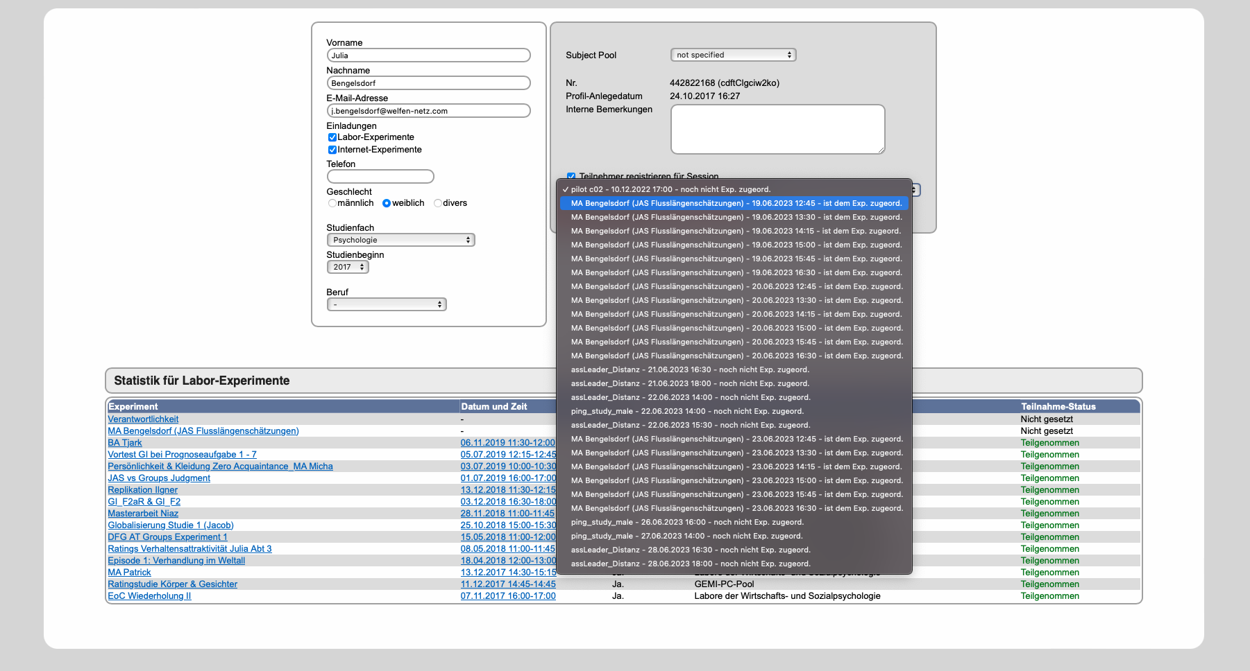Choose the divers gender option
Viewport: 1250px width, 671px height.
click(438, 203)
